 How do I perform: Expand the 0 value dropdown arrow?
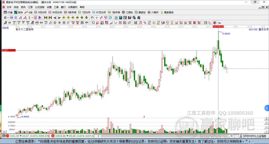tap(32, 18)
